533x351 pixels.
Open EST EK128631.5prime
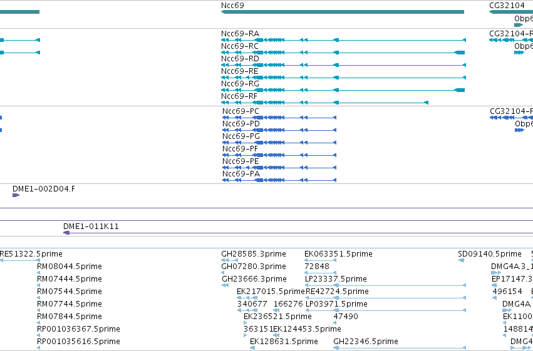click(x=284, y=342)
